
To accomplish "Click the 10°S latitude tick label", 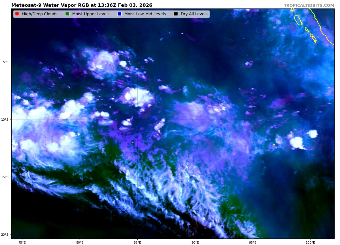I will (5, 120).
